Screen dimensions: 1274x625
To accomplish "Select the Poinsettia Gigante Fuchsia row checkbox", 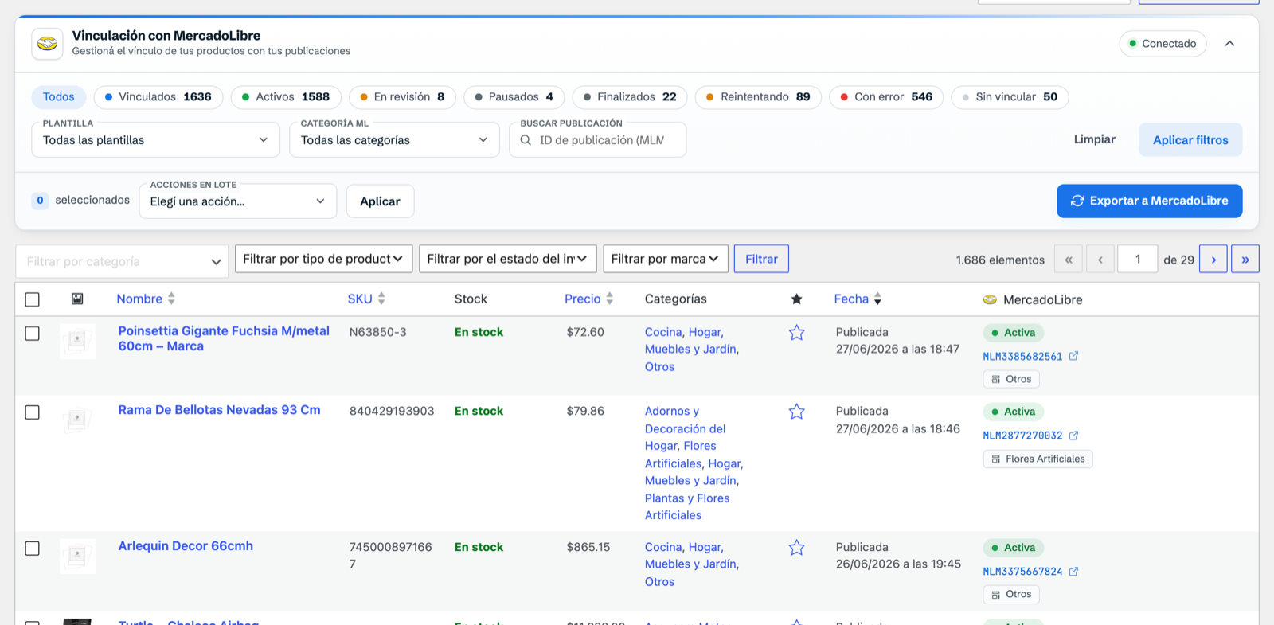I will point(32,333).
